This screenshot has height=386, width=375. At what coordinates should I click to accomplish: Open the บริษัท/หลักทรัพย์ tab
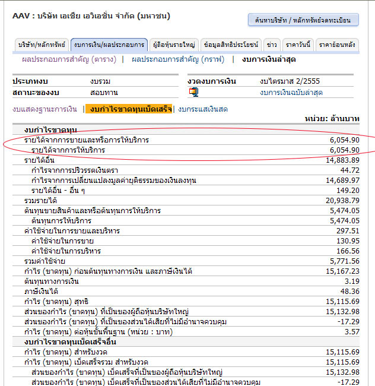42,45
